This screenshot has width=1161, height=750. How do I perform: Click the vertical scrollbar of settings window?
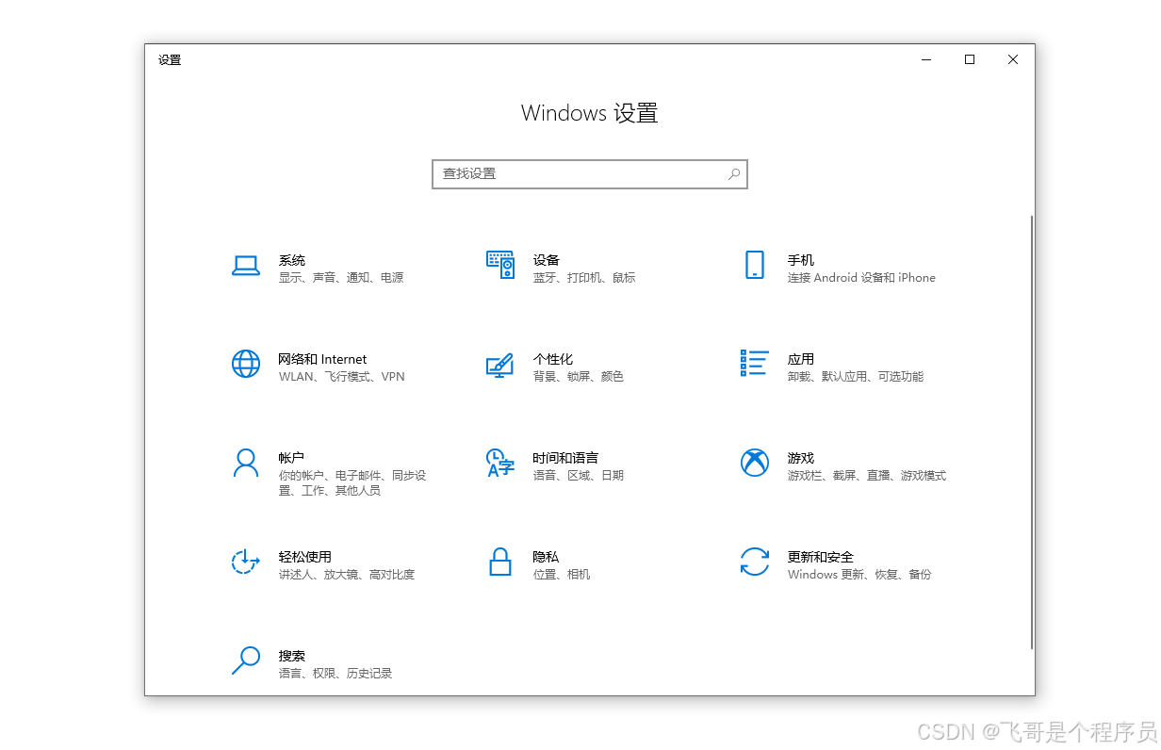point(1032,432)
